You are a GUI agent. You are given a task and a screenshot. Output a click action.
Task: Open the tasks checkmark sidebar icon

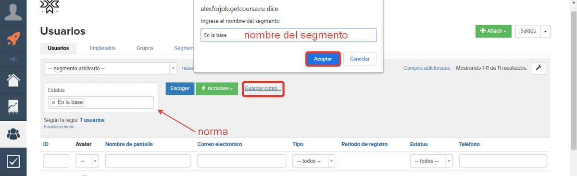[x=13, y=162]
